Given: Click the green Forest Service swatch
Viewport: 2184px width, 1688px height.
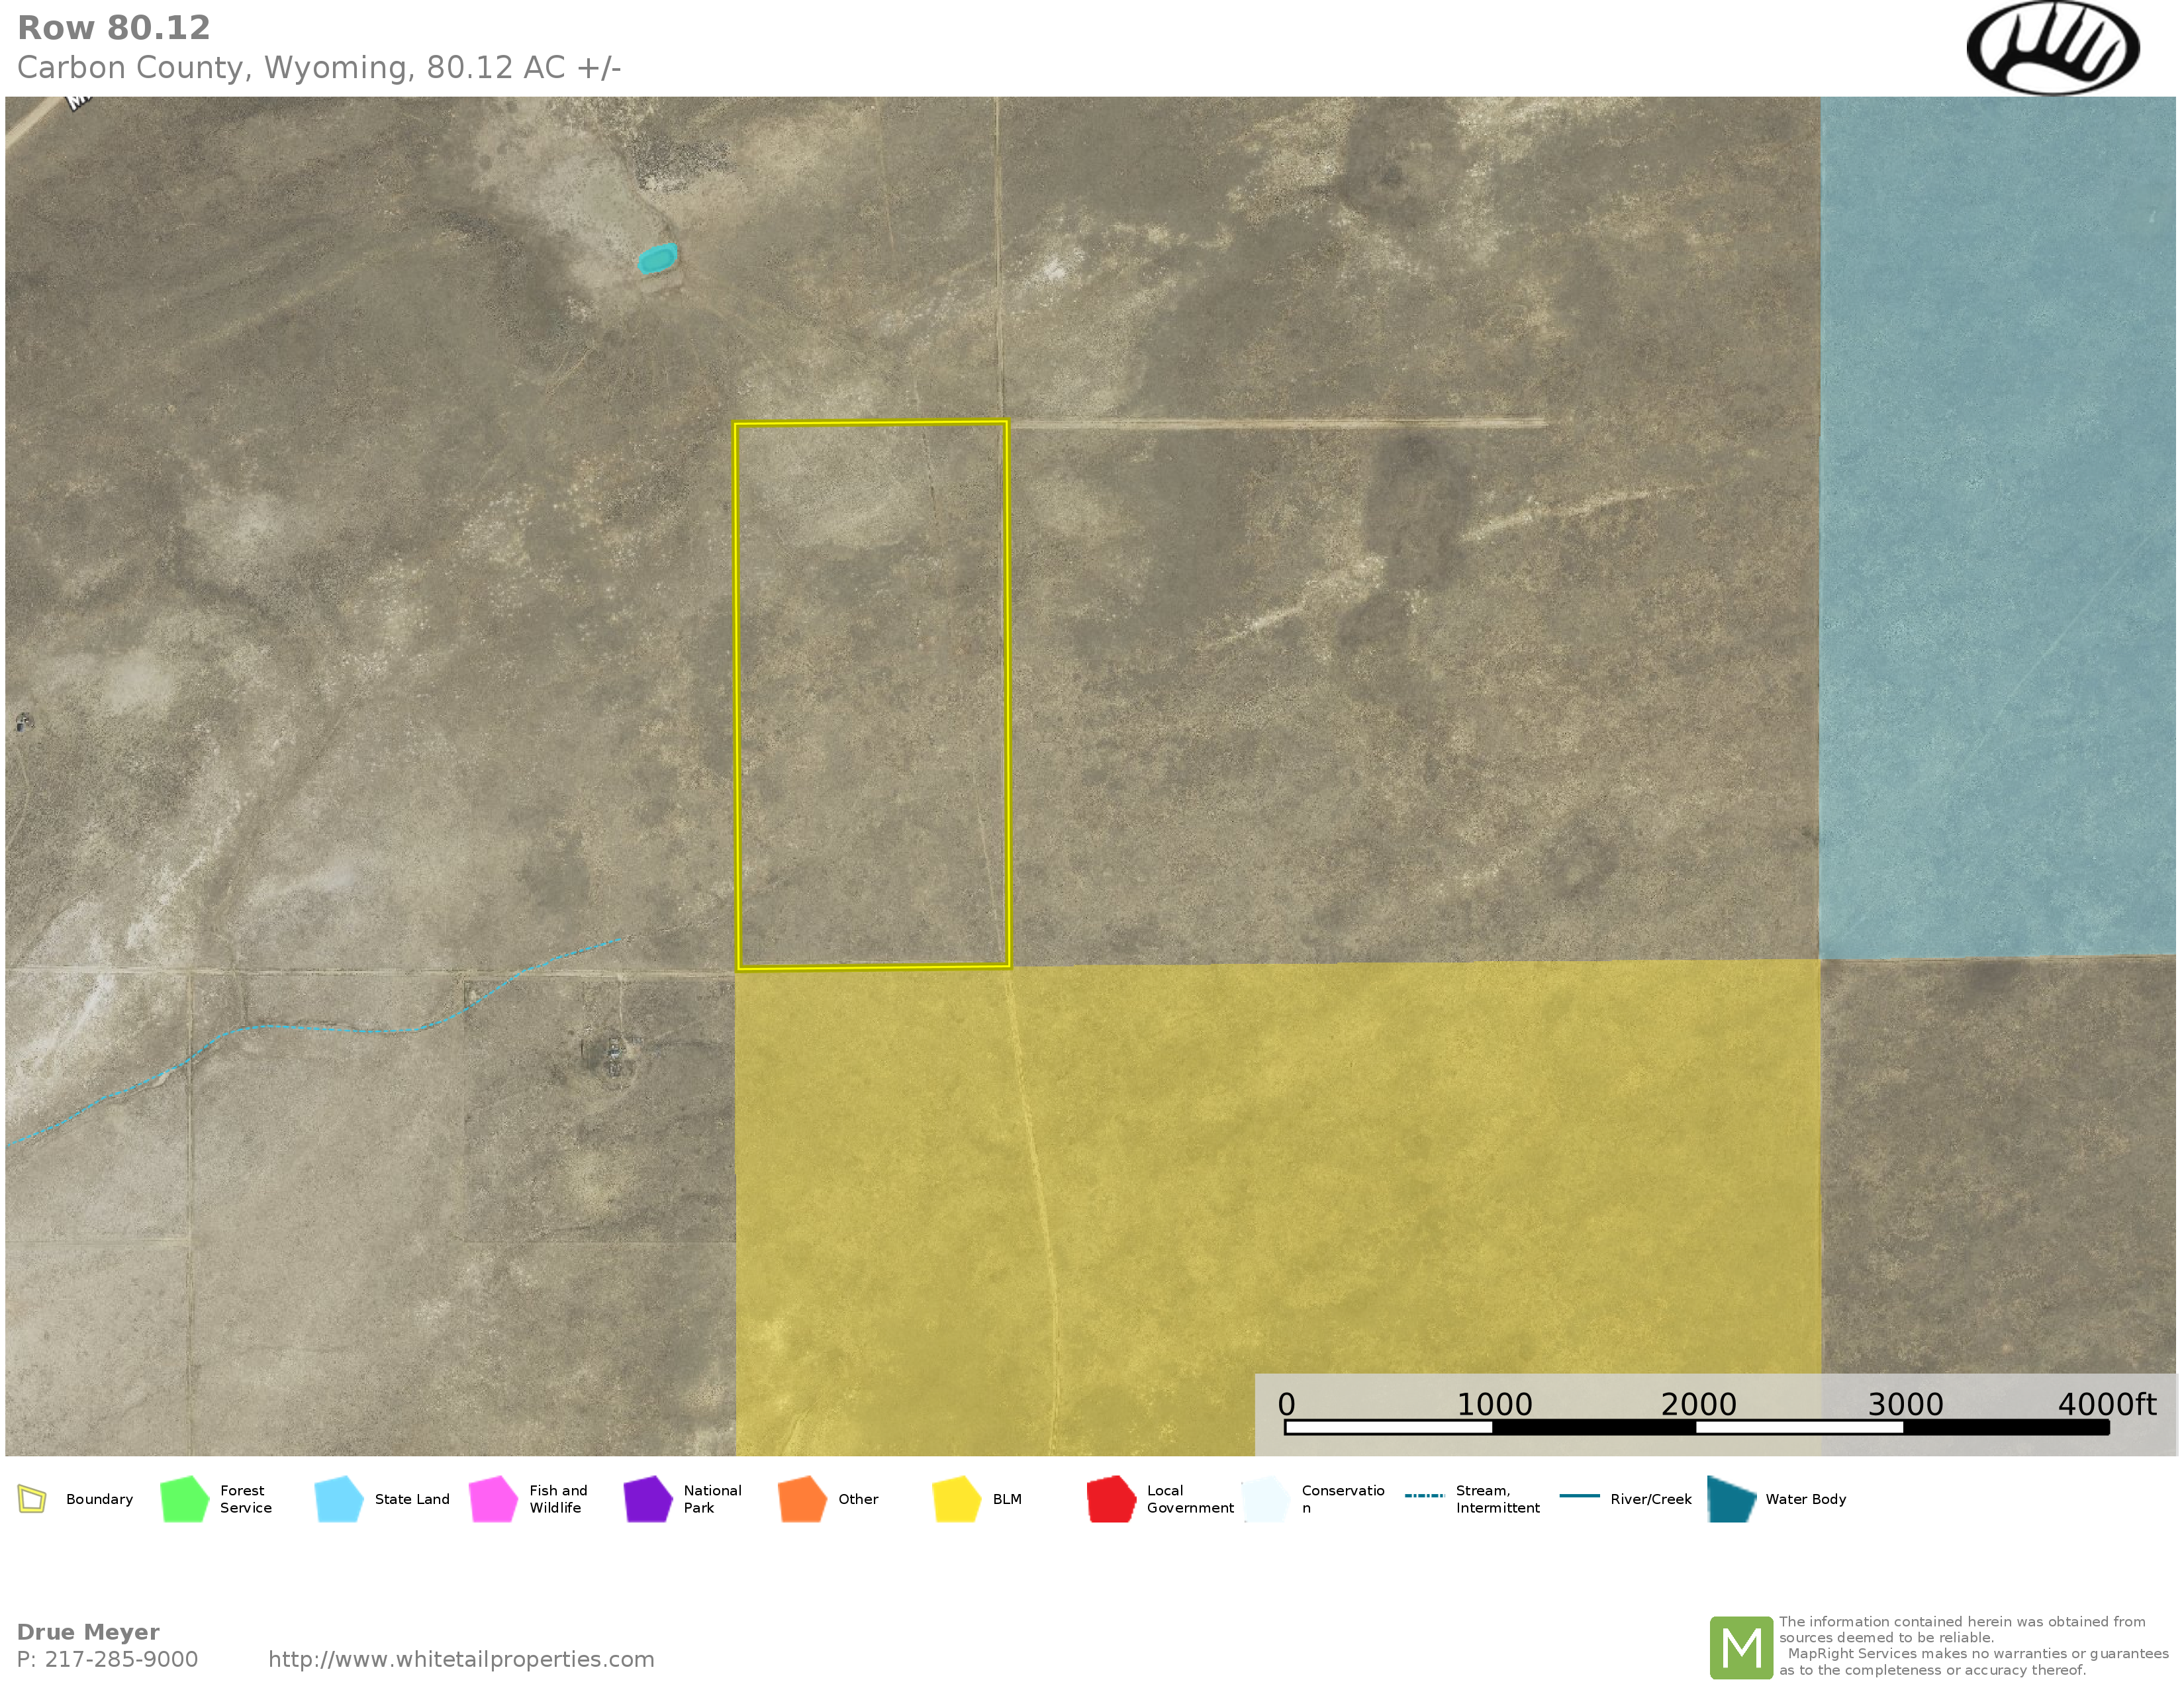Looking at the screenshot, I should click(184, 1499).
